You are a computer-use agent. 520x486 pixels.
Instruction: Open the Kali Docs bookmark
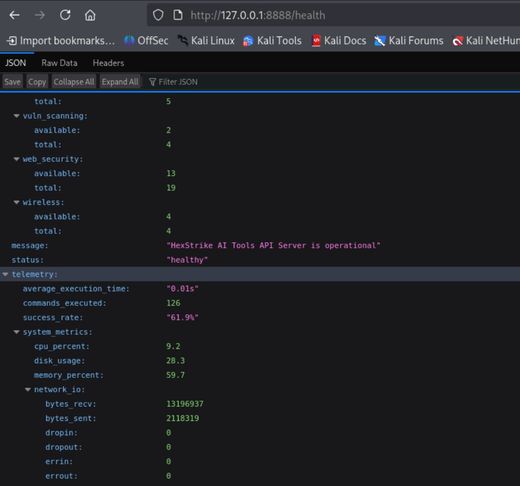339,41
